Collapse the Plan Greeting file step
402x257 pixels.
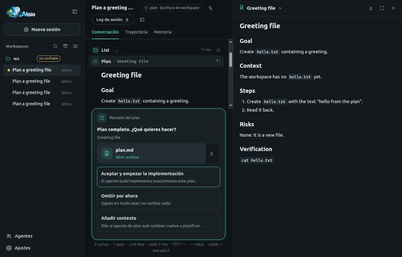(x=95, y=61)
